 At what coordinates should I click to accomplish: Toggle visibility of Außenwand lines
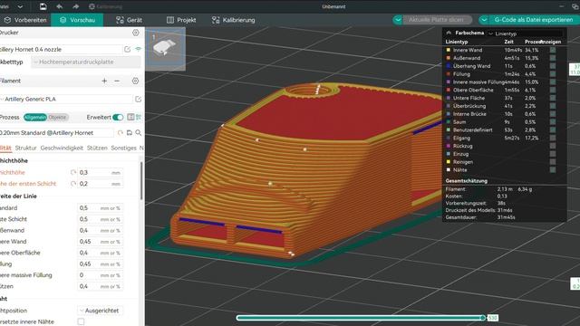click(x=553, y=58)
